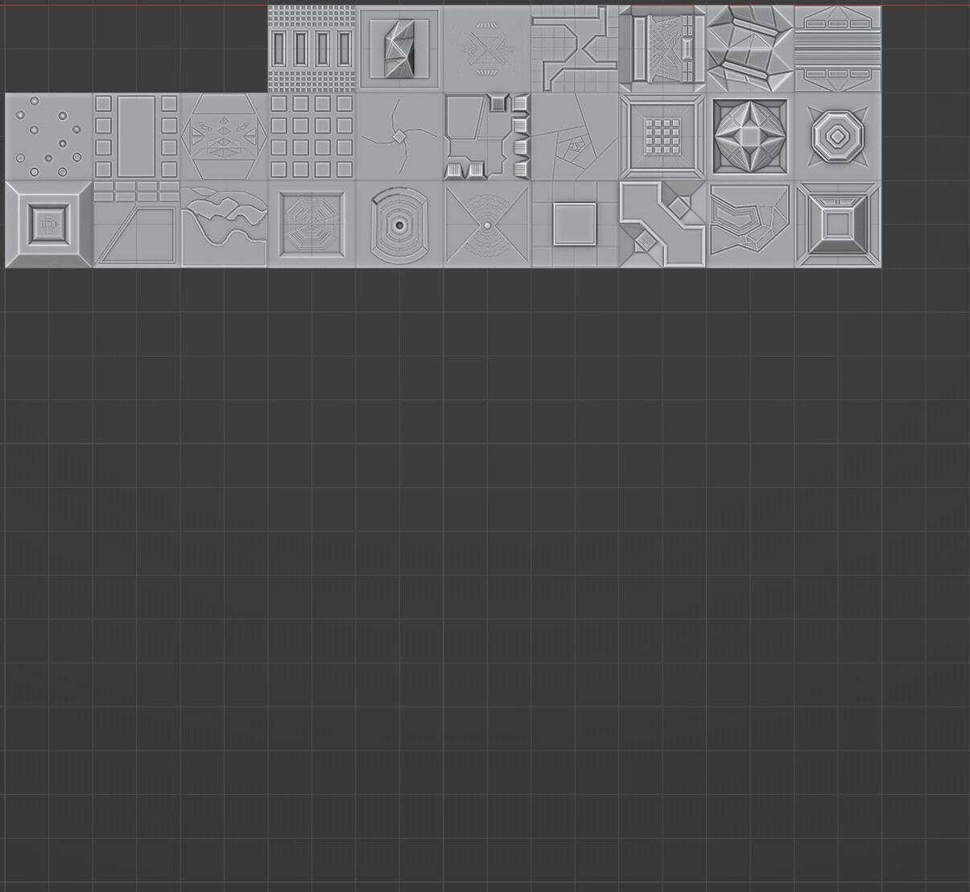The height and width of the screenshot is (892, 970).
Task: Select the plain raised square tile
Action: pyautogui.click(x=574, y=224)
